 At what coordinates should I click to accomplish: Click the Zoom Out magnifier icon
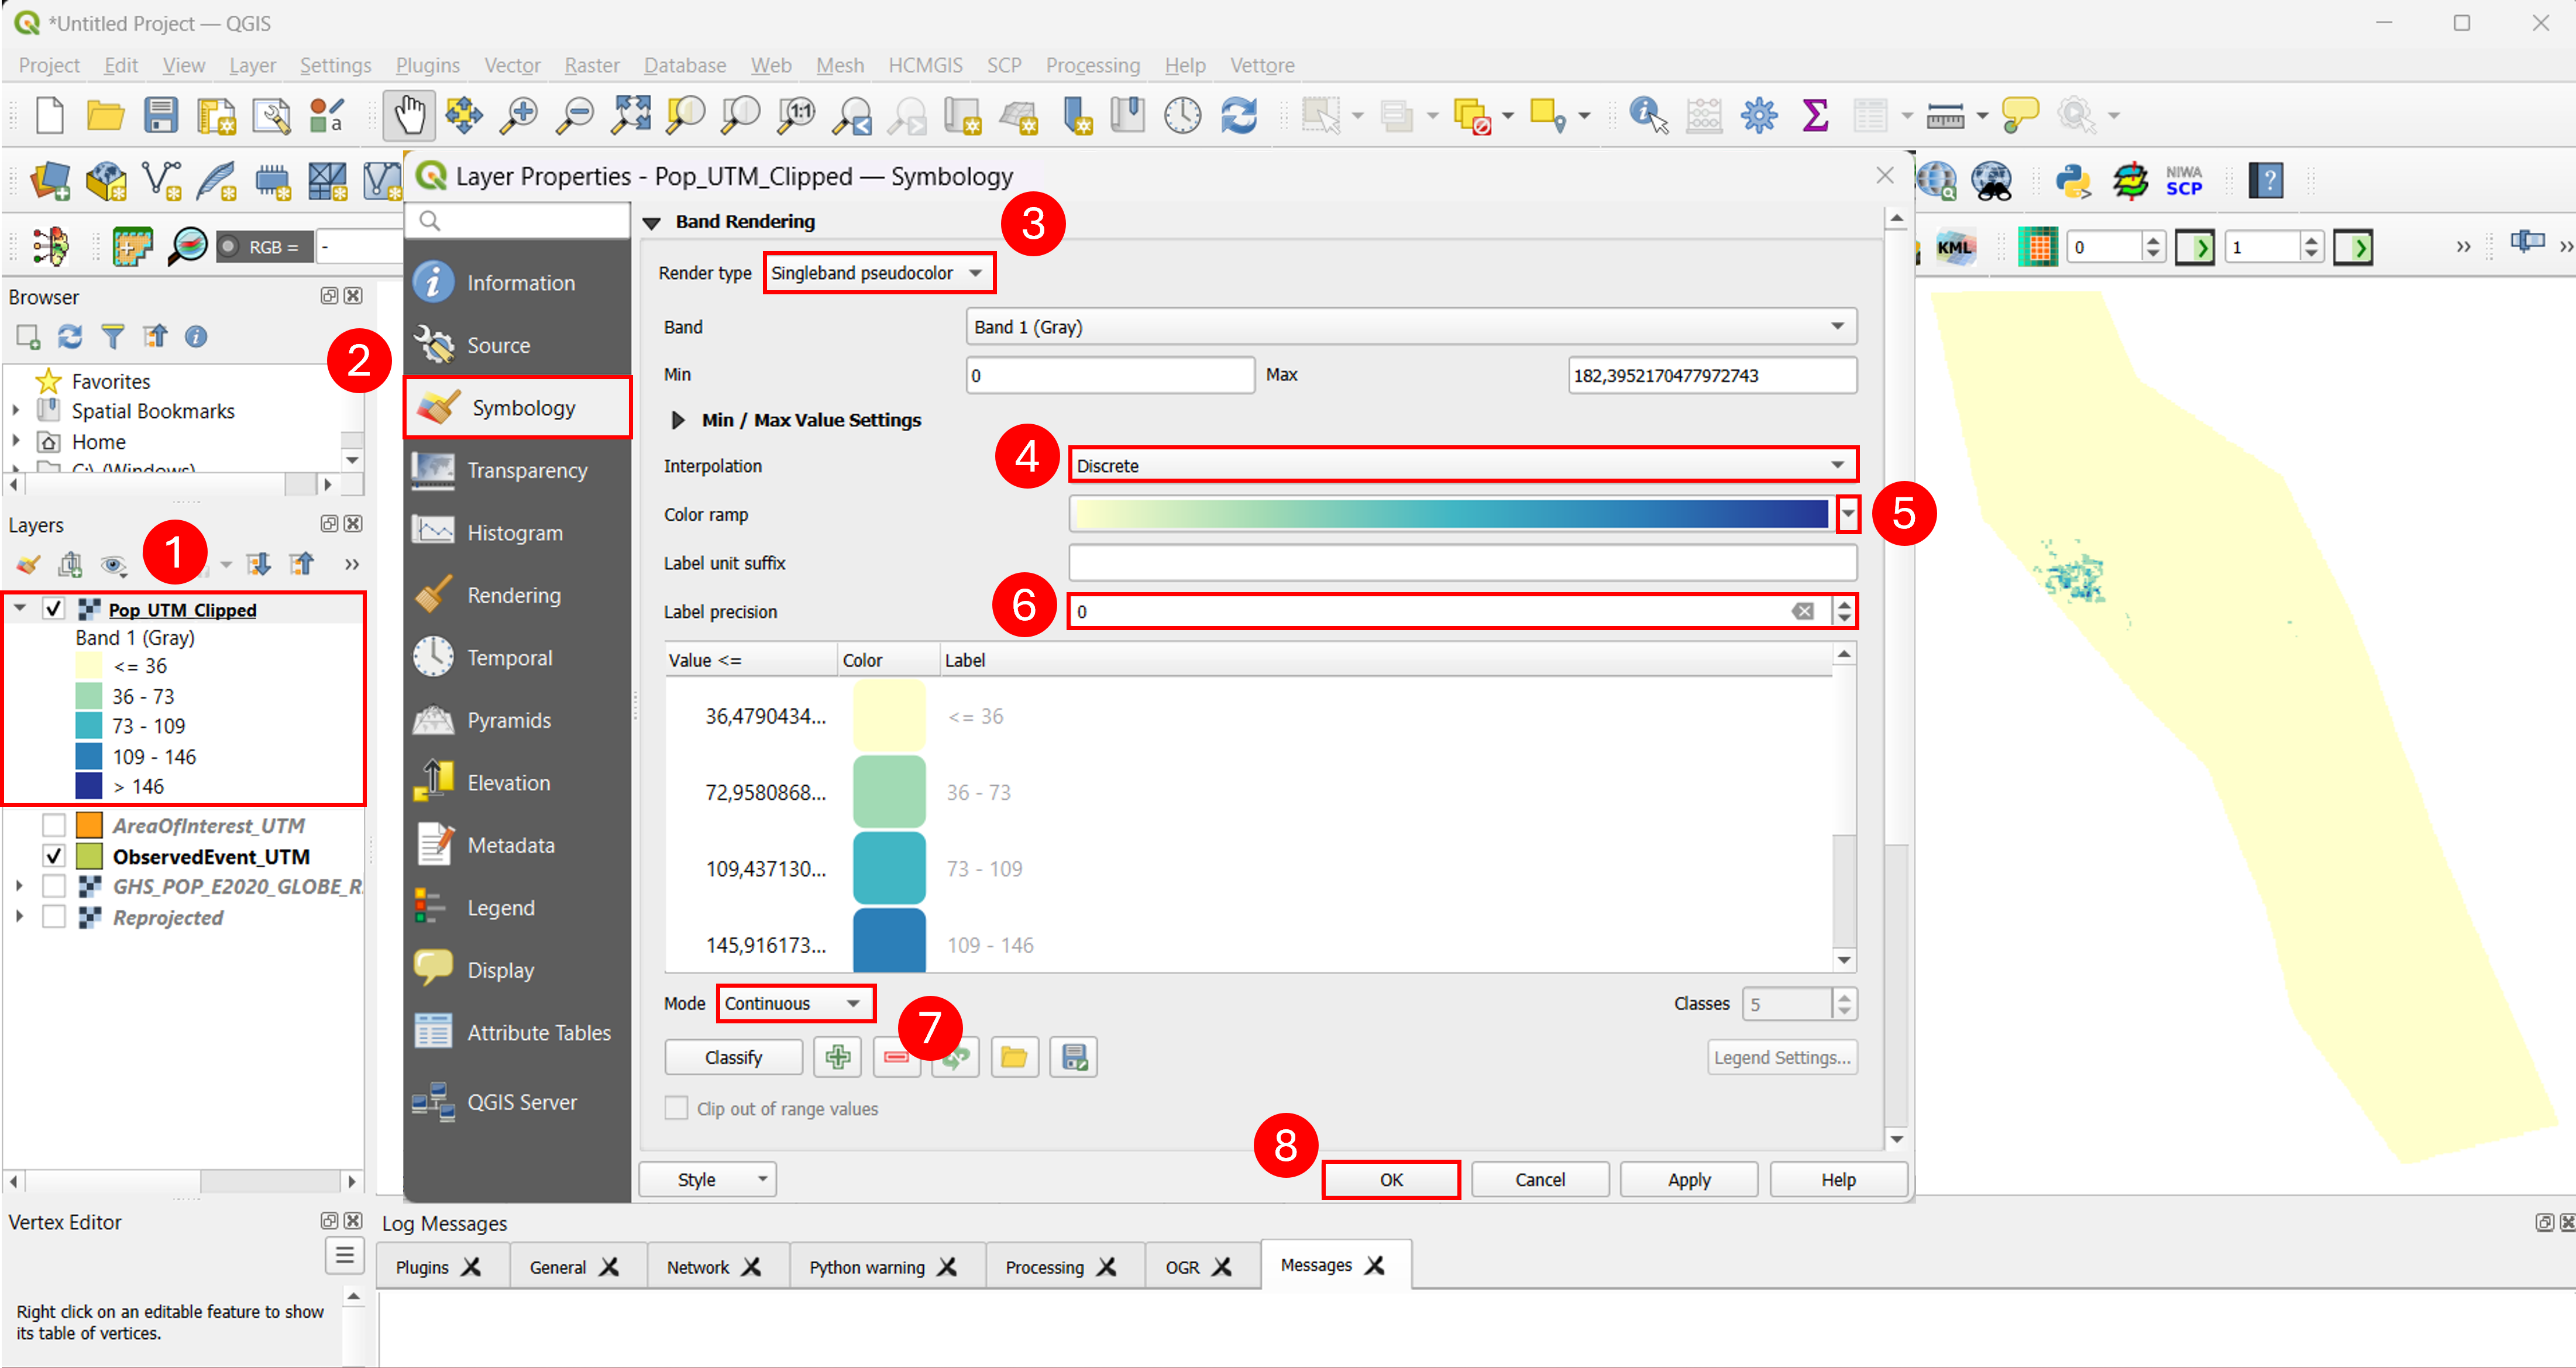(x=575, y=116)
